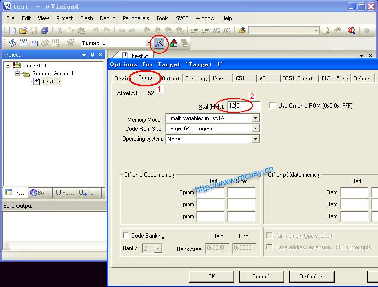Viewport: 378px width, 287px height.
Task: Collapse the Source Group 1 node
Action: (x=17, y=73)
